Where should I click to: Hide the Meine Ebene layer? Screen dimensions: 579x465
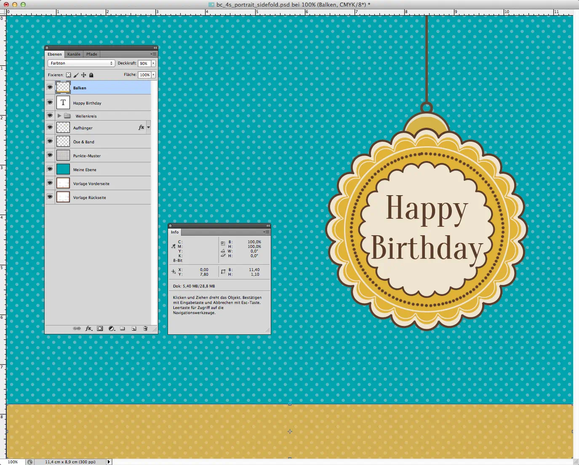(50, 169)
